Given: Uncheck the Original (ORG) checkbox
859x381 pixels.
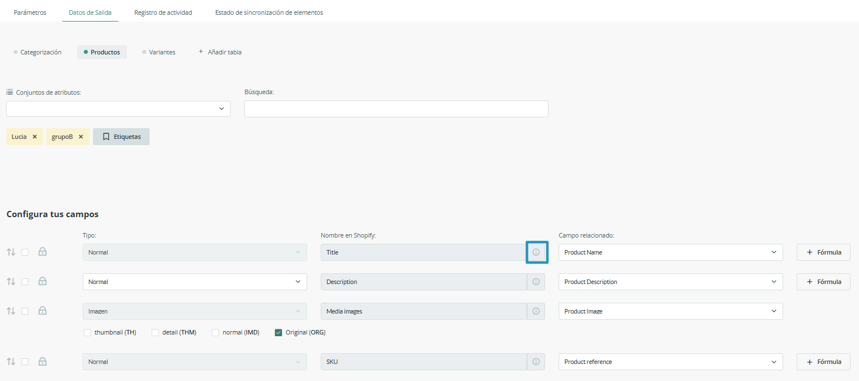Looking at the screenshot, I should coord(278,333).
